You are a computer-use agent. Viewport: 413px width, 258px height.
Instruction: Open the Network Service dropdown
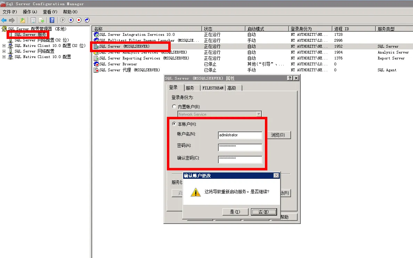pos(259,114)
